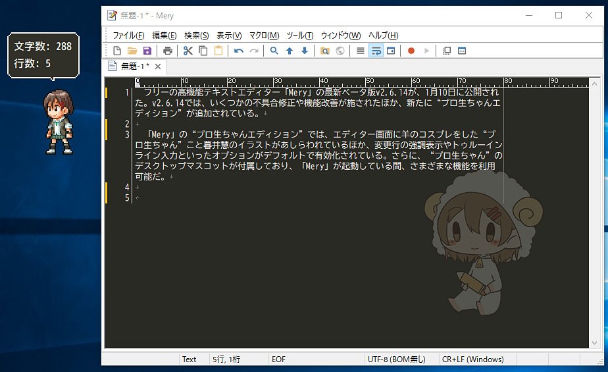Find next with down arrow icon
The width and height of the screenshot is (608, 372).
tap(305, 51)
